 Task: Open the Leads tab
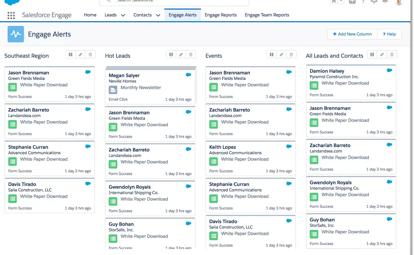click(111, 15)
